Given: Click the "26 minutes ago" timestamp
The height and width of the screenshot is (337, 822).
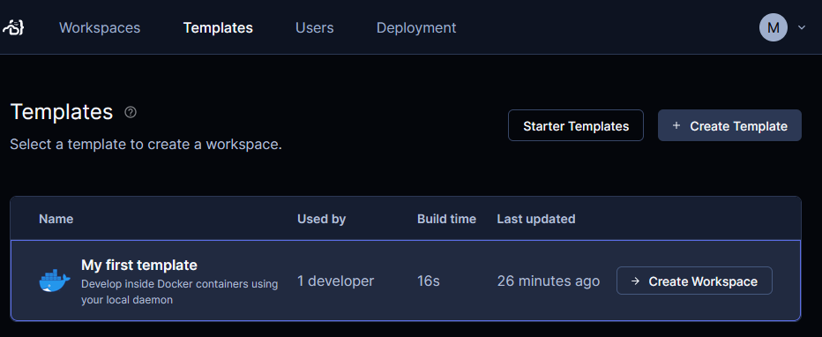Looking at the screenshot, I should [x=549, y=281].
